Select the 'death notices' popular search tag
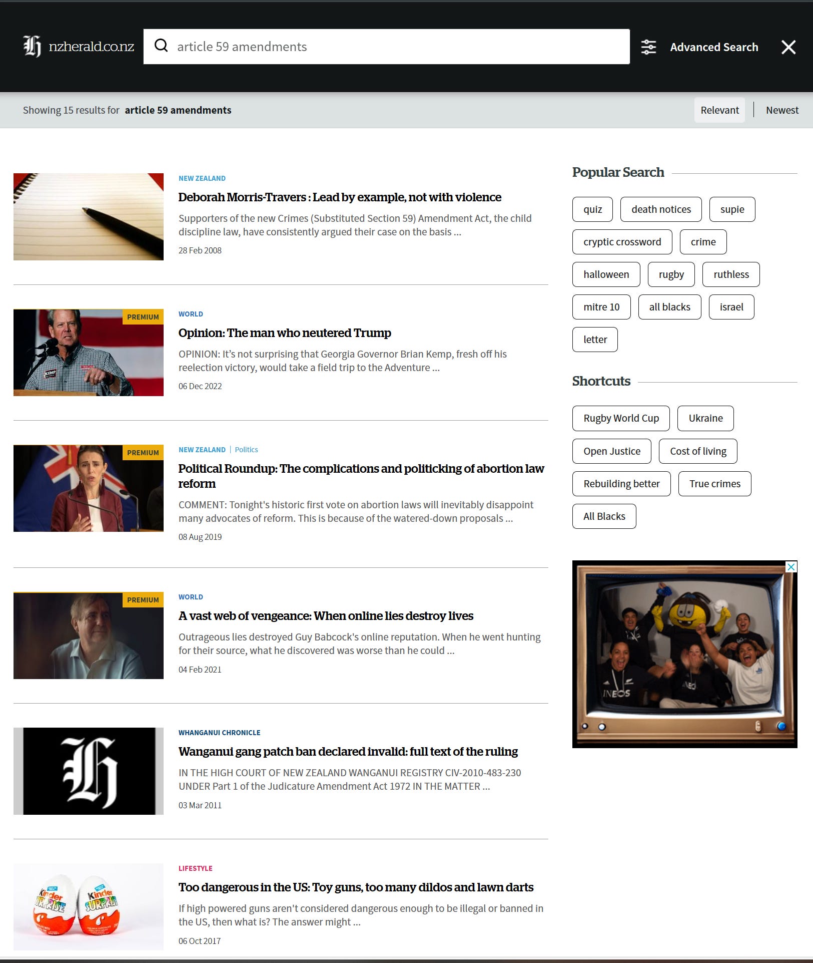Image resolution: width=813 pixels, height=963 pixels. coord(661,209)
